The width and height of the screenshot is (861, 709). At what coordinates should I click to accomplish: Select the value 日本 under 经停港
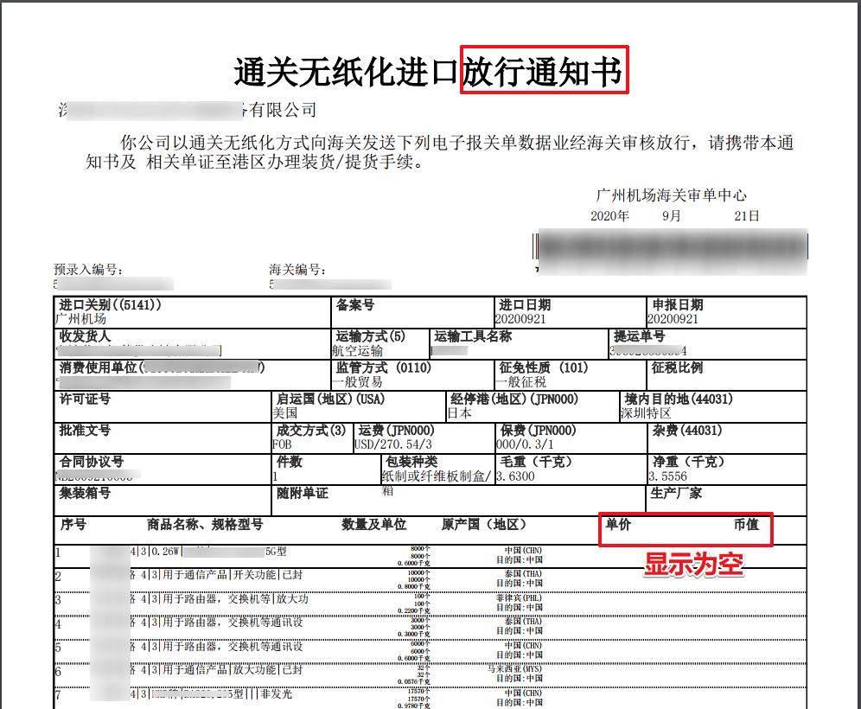coord(460,413)
